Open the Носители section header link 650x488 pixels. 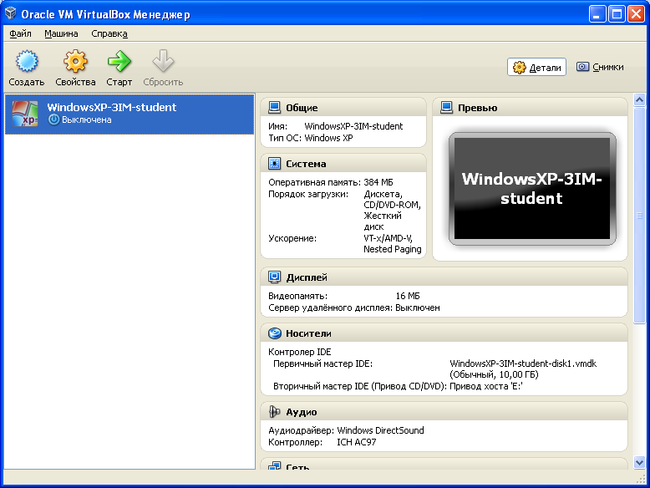pyautogui.click(x=308, y=333)
